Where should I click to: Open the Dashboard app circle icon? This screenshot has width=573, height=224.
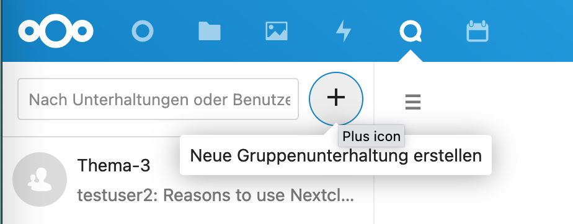click(143, 31)
